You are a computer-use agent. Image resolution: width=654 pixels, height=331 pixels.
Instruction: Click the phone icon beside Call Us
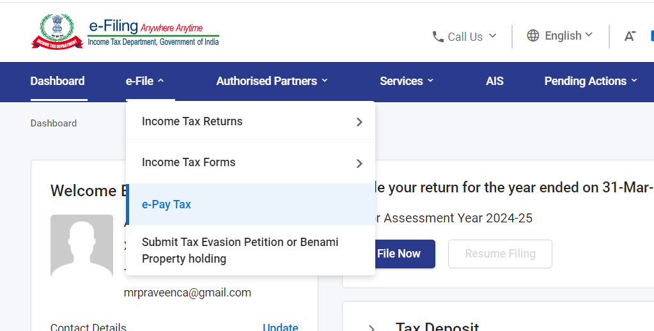(x=438, y=36)
